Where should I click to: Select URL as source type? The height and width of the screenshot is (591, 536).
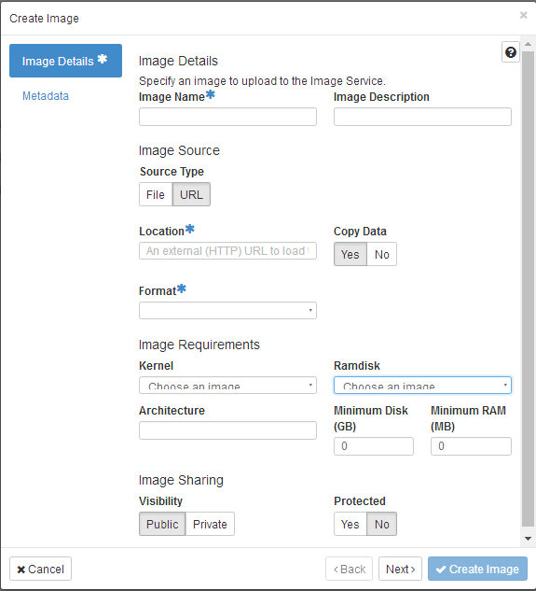coord(191,194)
